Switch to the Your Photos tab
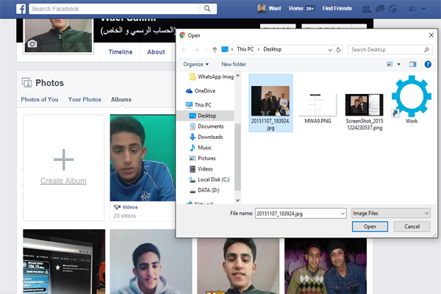Viewport: 441px width, 294px height. click(85, 99)
